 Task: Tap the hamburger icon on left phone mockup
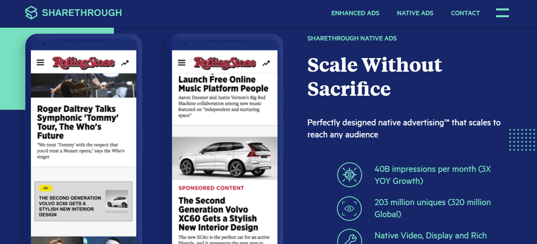point(41,63)
